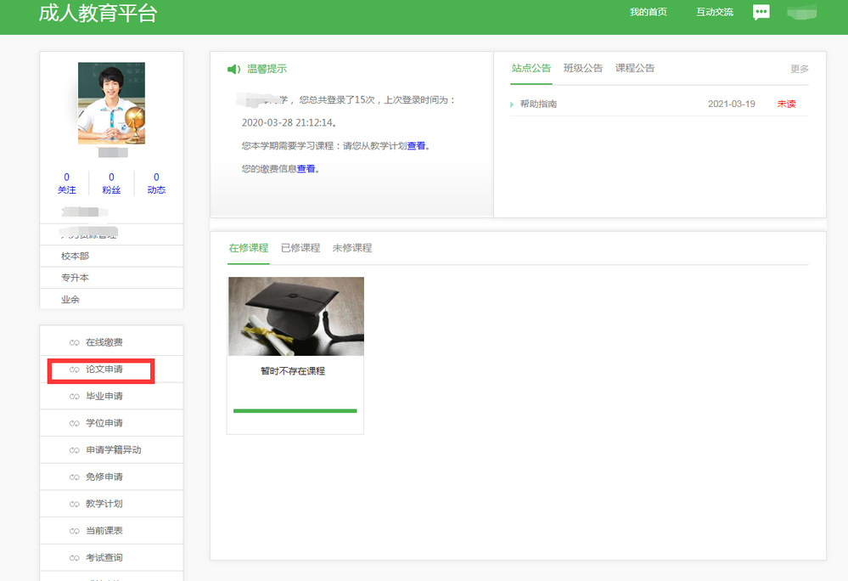This screenshot has height=581, width=848.
Task: Click the link icon next to 毕业申请
Action: tap(75, 397)
